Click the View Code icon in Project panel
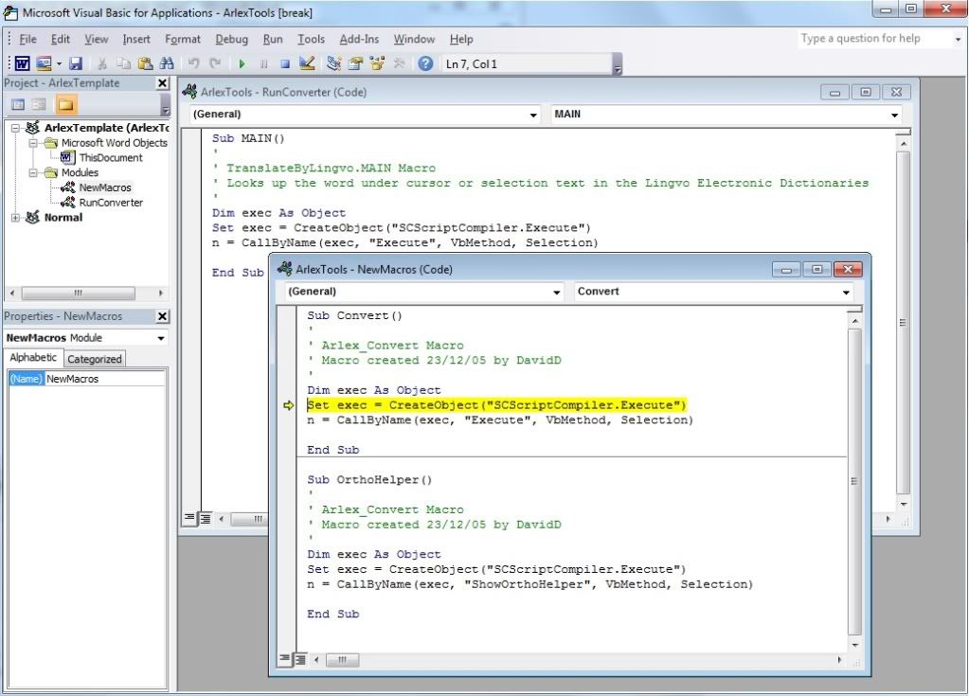 tap(19, 104)
